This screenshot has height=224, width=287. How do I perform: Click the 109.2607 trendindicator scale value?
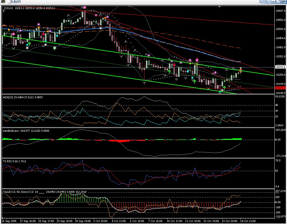pos(281,130)
